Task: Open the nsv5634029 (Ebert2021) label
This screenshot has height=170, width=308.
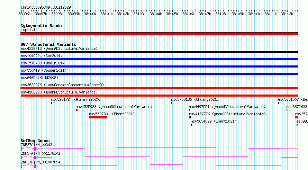Action: coord(214,121)
